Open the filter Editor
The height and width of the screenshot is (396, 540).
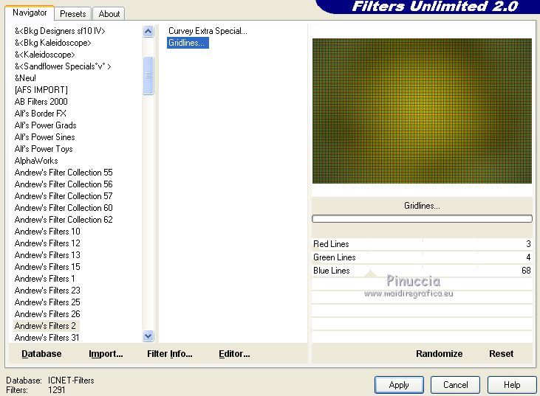click(234, 354)
